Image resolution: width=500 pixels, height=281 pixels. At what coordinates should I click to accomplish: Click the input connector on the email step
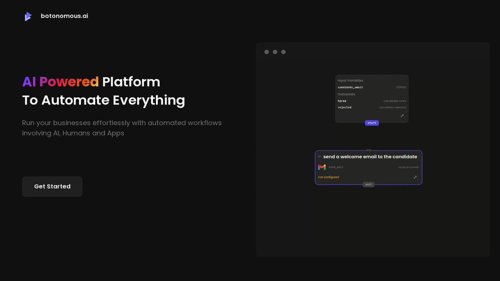click(368, 150)
